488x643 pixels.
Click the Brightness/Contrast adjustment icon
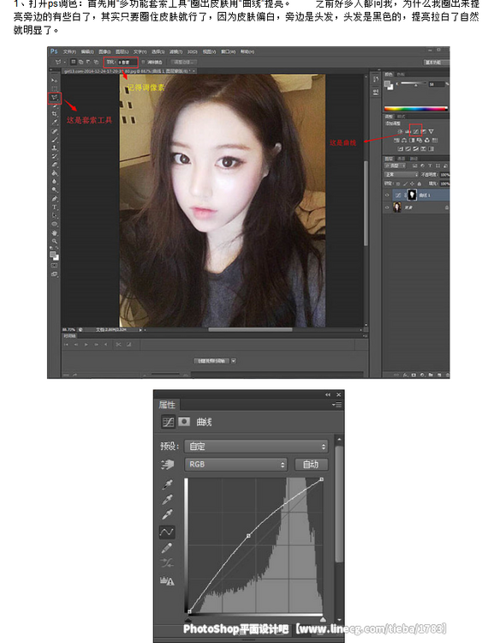[x=401, y=131]
